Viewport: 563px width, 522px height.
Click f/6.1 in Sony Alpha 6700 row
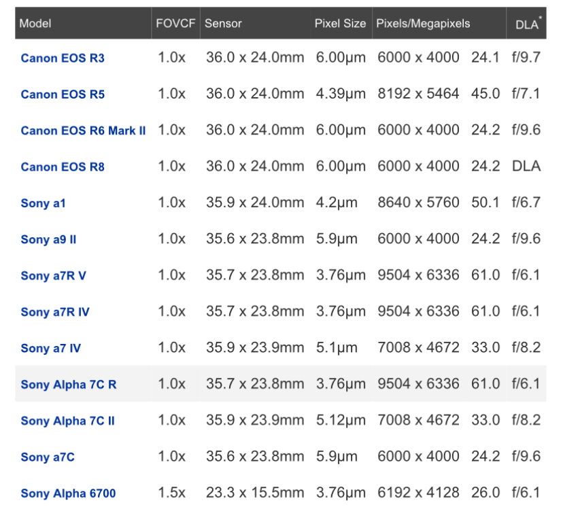point(526,493)
